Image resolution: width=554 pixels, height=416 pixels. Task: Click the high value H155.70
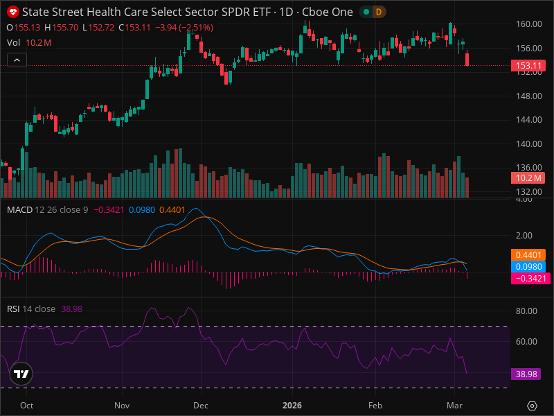pos(62,28)
